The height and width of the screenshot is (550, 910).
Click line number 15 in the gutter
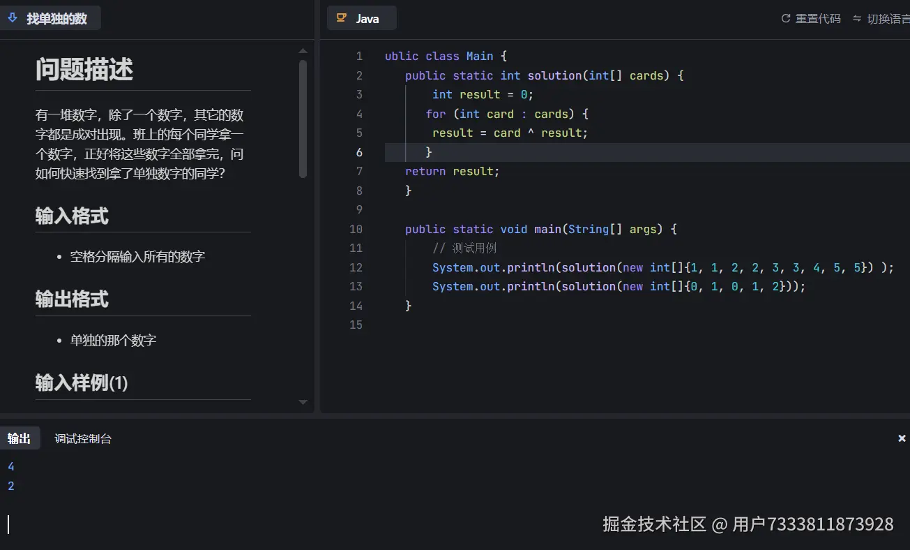pyautogui.click(x=356, y=325)
